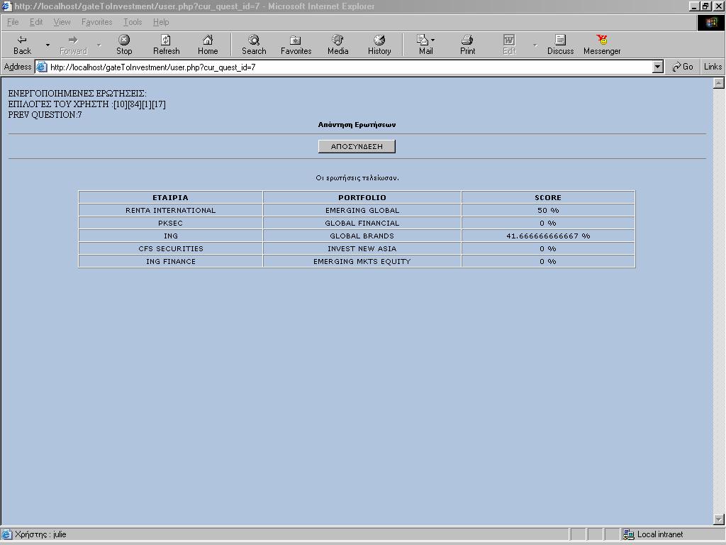Click the ΕΠΙΛΟΓΕΣ ΤΟΥ ΧΡΗΣΤΗ line

[x=86, y=104]
